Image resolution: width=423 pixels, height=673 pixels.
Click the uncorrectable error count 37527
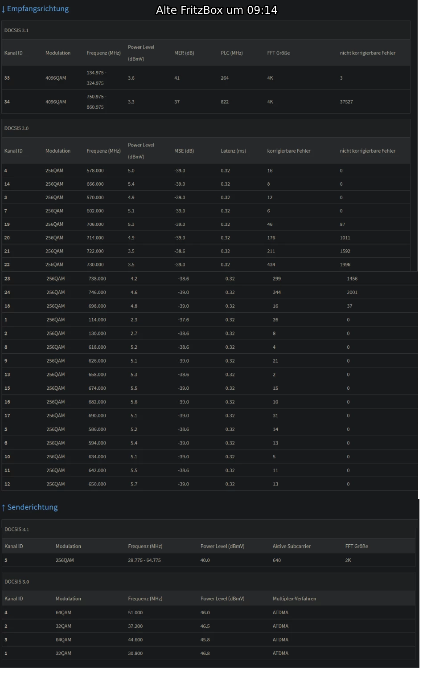tap(346, 102)
